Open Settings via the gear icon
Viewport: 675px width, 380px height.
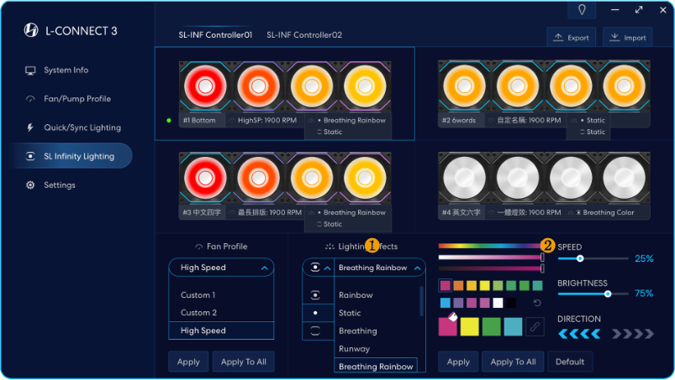(30, 185)
